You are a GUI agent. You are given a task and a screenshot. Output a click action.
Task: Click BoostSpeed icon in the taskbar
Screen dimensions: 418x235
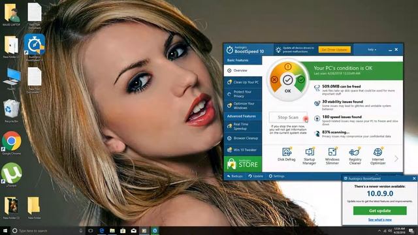[155, 230]
